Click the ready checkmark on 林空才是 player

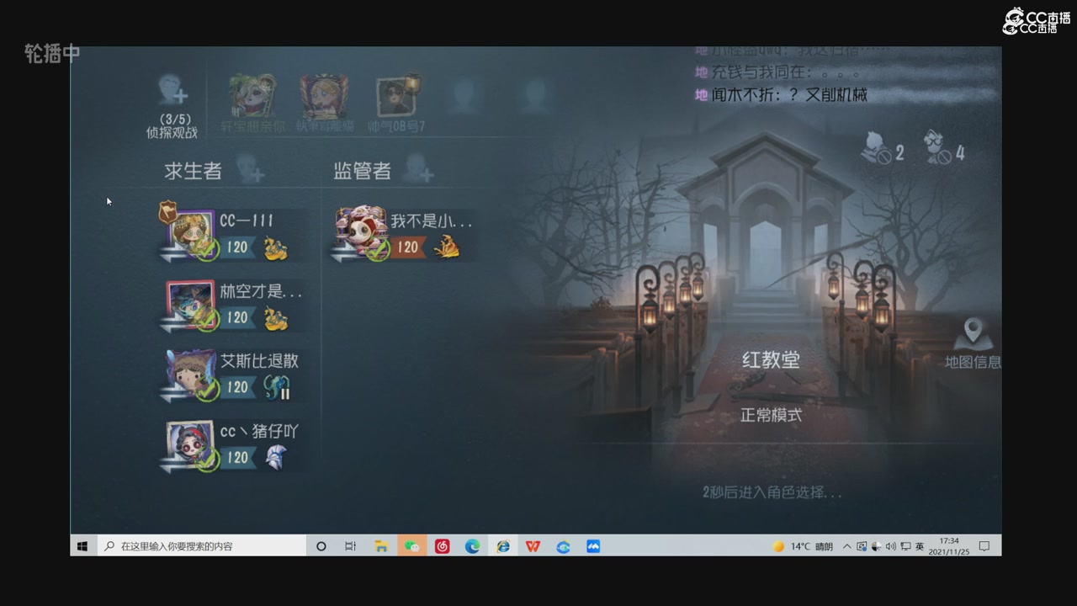(208, 322)
